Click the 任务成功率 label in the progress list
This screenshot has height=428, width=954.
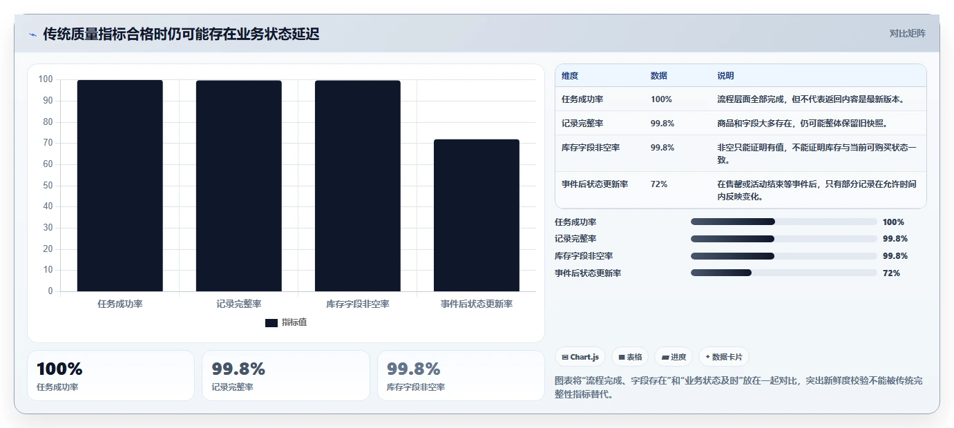coord(575,222)
